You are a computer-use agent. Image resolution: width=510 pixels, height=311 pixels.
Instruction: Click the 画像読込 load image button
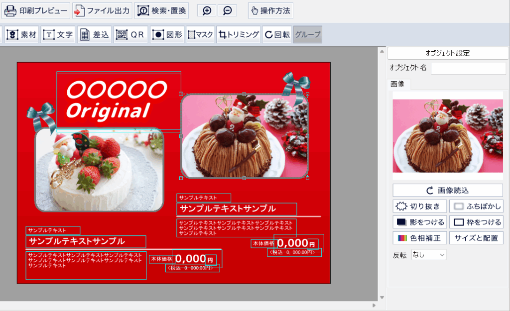[447, 190]
